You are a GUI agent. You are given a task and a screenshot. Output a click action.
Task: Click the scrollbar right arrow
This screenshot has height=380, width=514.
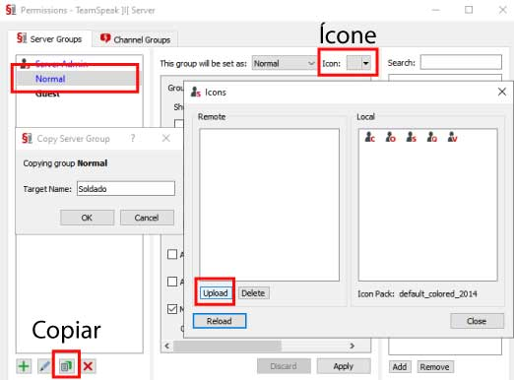pos(353,346)
